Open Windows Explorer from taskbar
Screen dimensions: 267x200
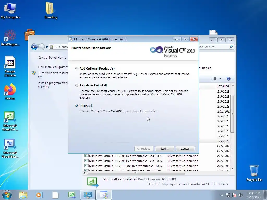pos(23,195)
